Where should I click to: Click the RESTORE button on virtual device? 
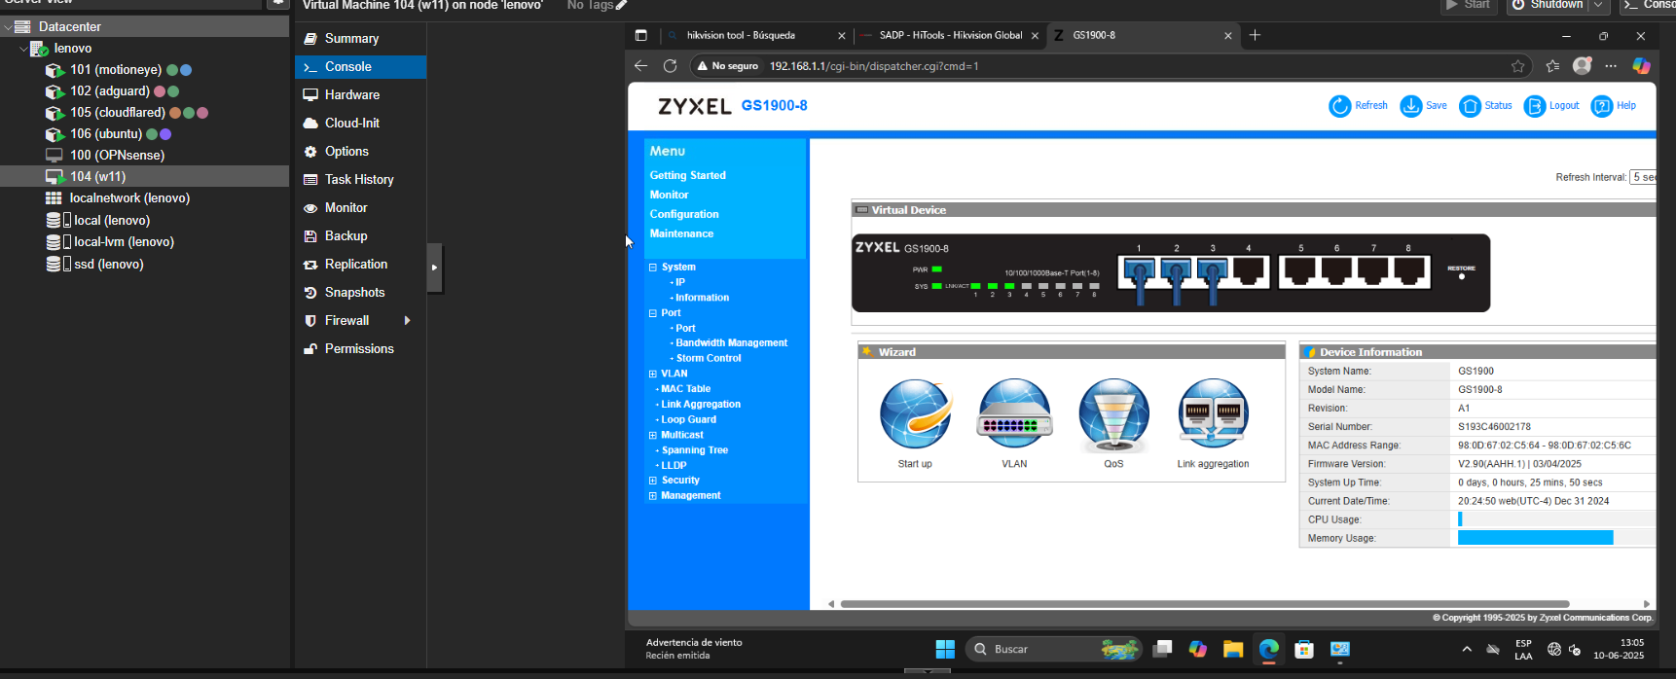pos(1462,276)
